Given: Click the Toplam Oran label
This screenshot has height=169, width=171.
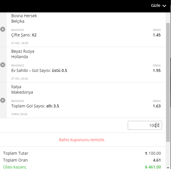Looking at the screenshot, I should 15,160.
